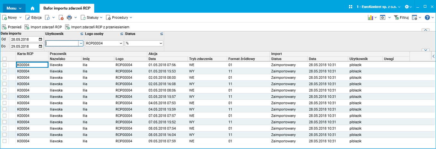Check the row dated 04.05.2018 07:53
The width and height of the screenshot is (436, 149).
(x=4, y=103)
